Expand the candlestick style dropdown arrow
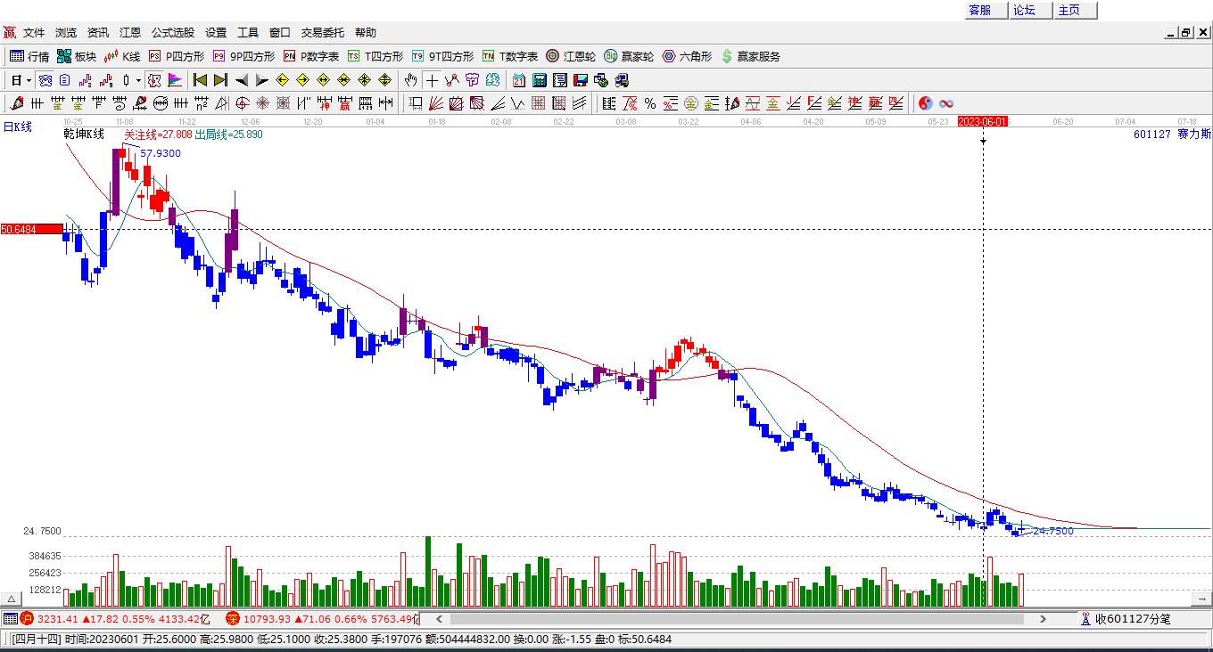 point(138,80)
